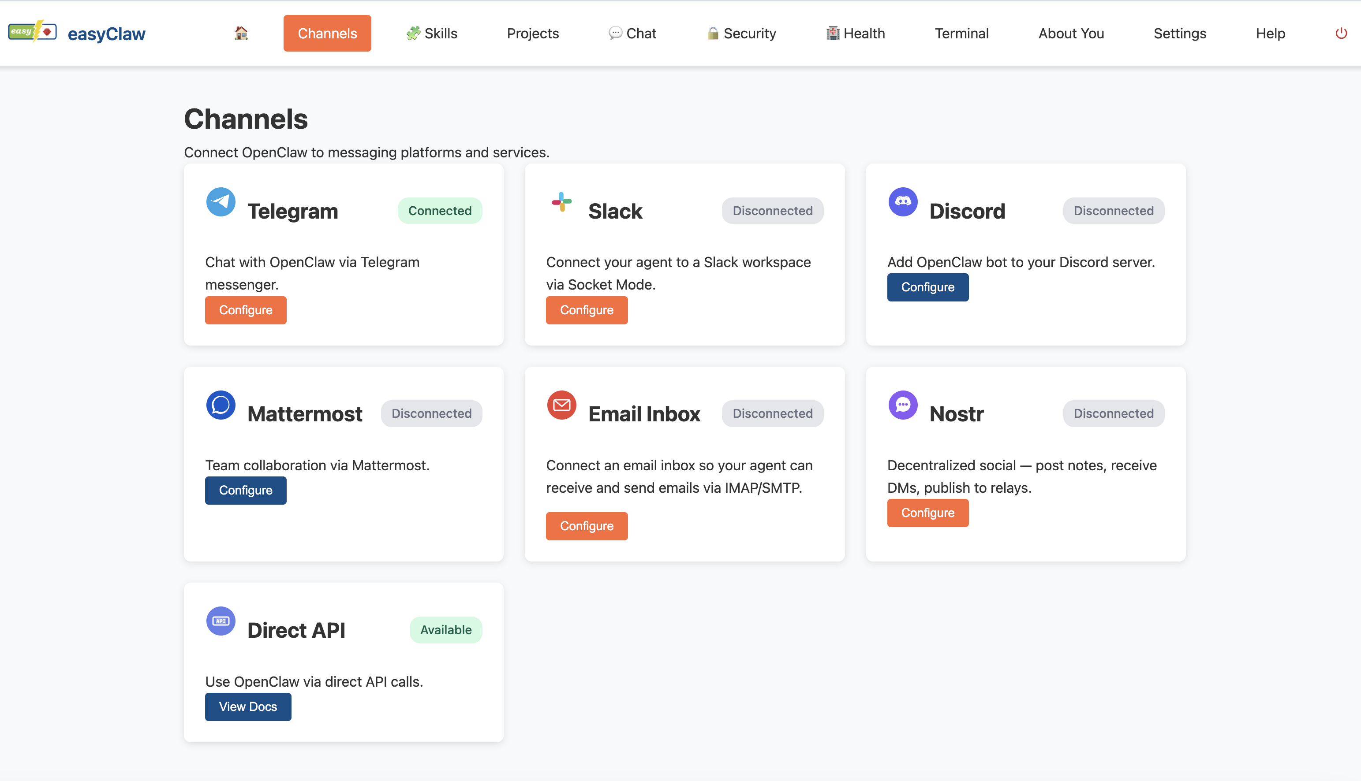Click Discord's Disconnected status badge
This screenshot has height=781, width=1361.
(1114, 211)
